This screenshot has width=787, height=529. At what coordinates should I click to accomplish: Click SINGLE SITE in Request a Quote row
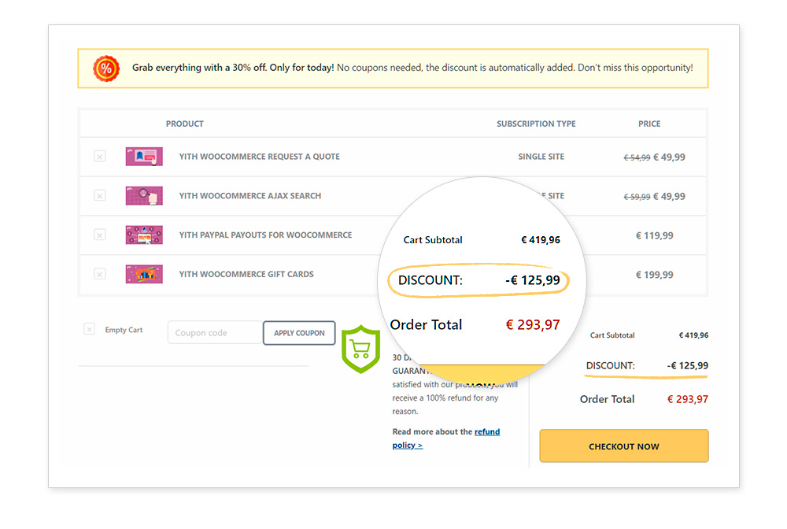pyautogui.click(x=541, y=157)
